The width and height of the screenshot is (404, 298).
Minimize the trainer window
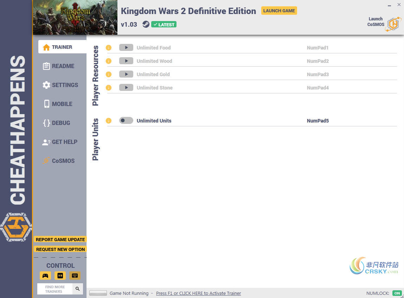[x=389, y=5]
